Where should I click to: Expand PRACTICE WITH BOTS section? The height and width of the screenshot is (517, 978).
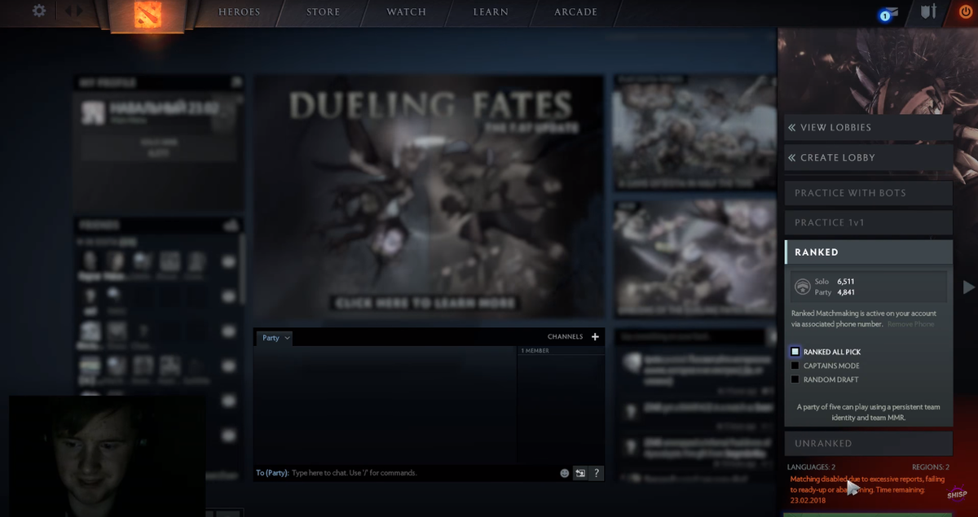pos(868,193)
